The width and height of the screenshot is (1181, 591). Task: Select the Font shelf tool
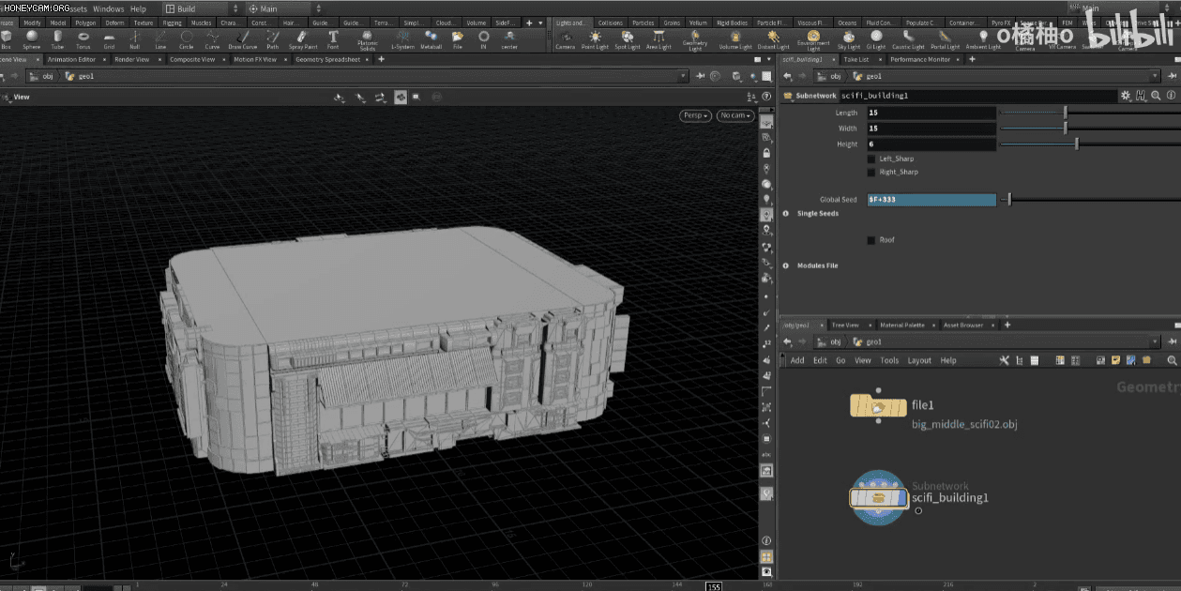click(x=333, y=38)
